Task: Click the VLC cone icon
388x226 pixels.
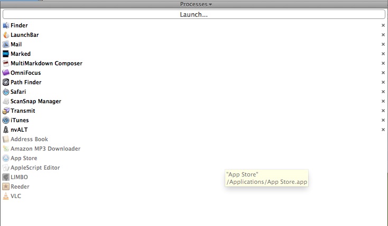Action: (6, 196)
